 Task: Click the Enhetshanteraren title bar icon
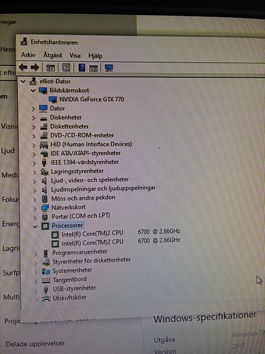click(24, 42)
